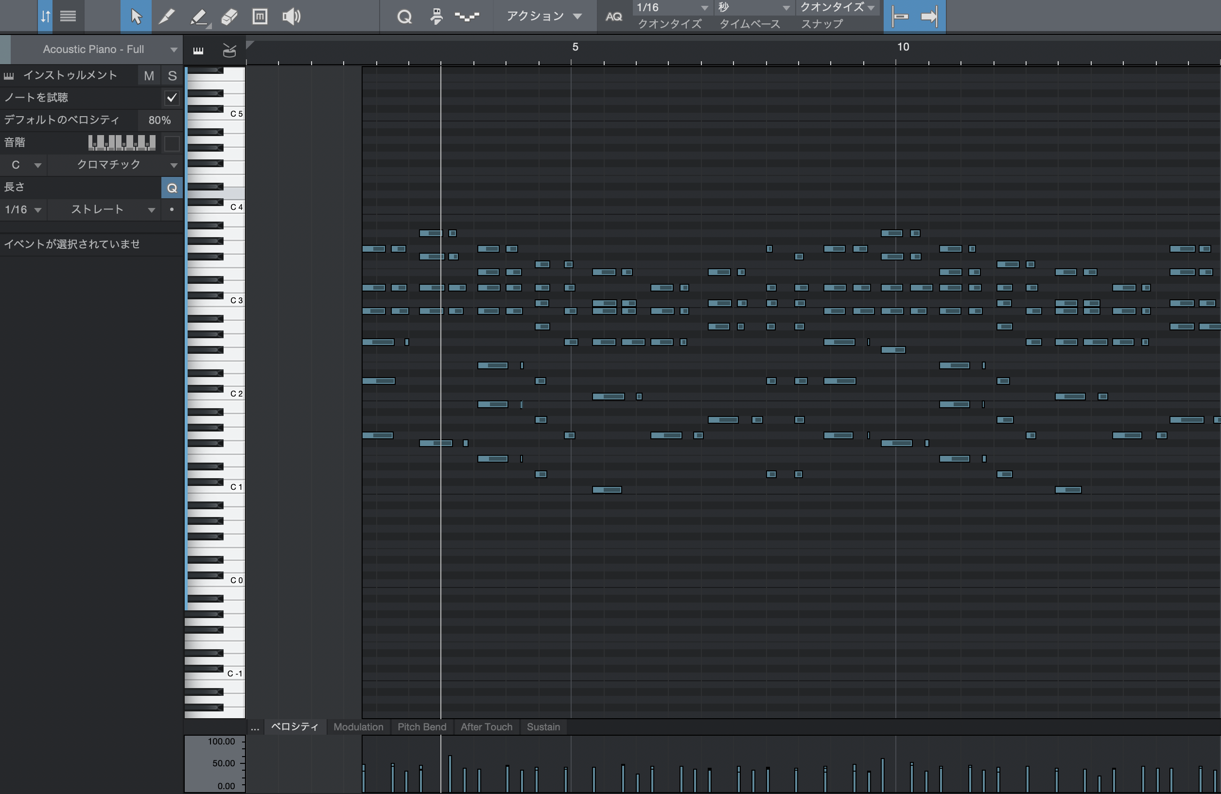Select the Eraser tool
The height and width of the screenshot is (794, 1221).
[x=229, y=17]
